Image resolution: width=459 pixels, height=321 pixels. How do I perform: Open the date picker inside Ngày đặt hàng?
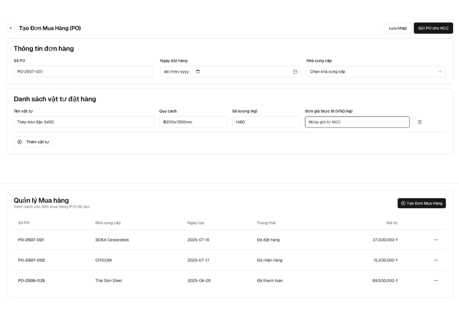point(198,72)
